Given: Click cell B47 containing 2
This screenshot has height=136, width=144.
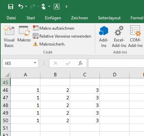Looking at the screenshot, I should 55,98.
